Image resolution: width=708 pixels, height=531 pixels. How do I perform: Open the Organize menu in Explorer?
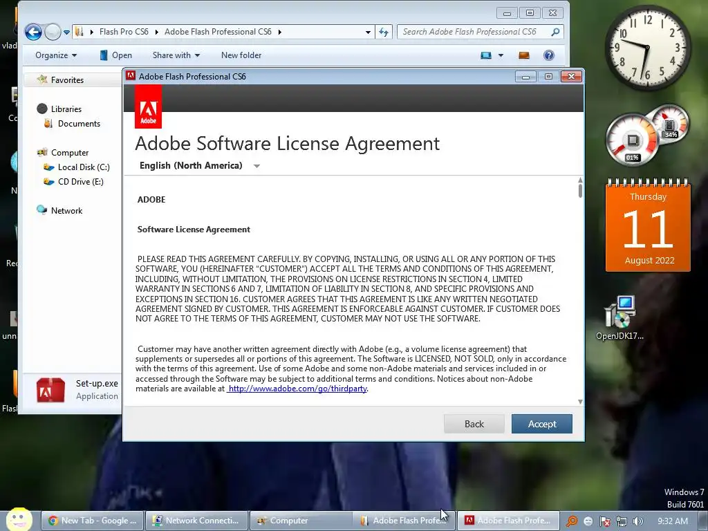(56, 55)
